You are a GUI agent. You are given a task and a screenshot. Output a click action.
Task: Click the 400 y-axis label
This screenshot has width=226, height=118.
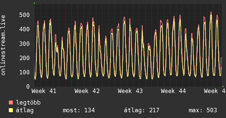pyautogui.click(x=24, y=29)
